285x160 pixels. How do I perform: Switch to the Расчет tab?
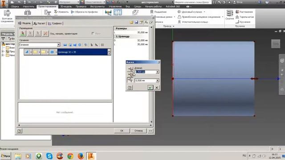pyautogui.click(x=40, y=24)
